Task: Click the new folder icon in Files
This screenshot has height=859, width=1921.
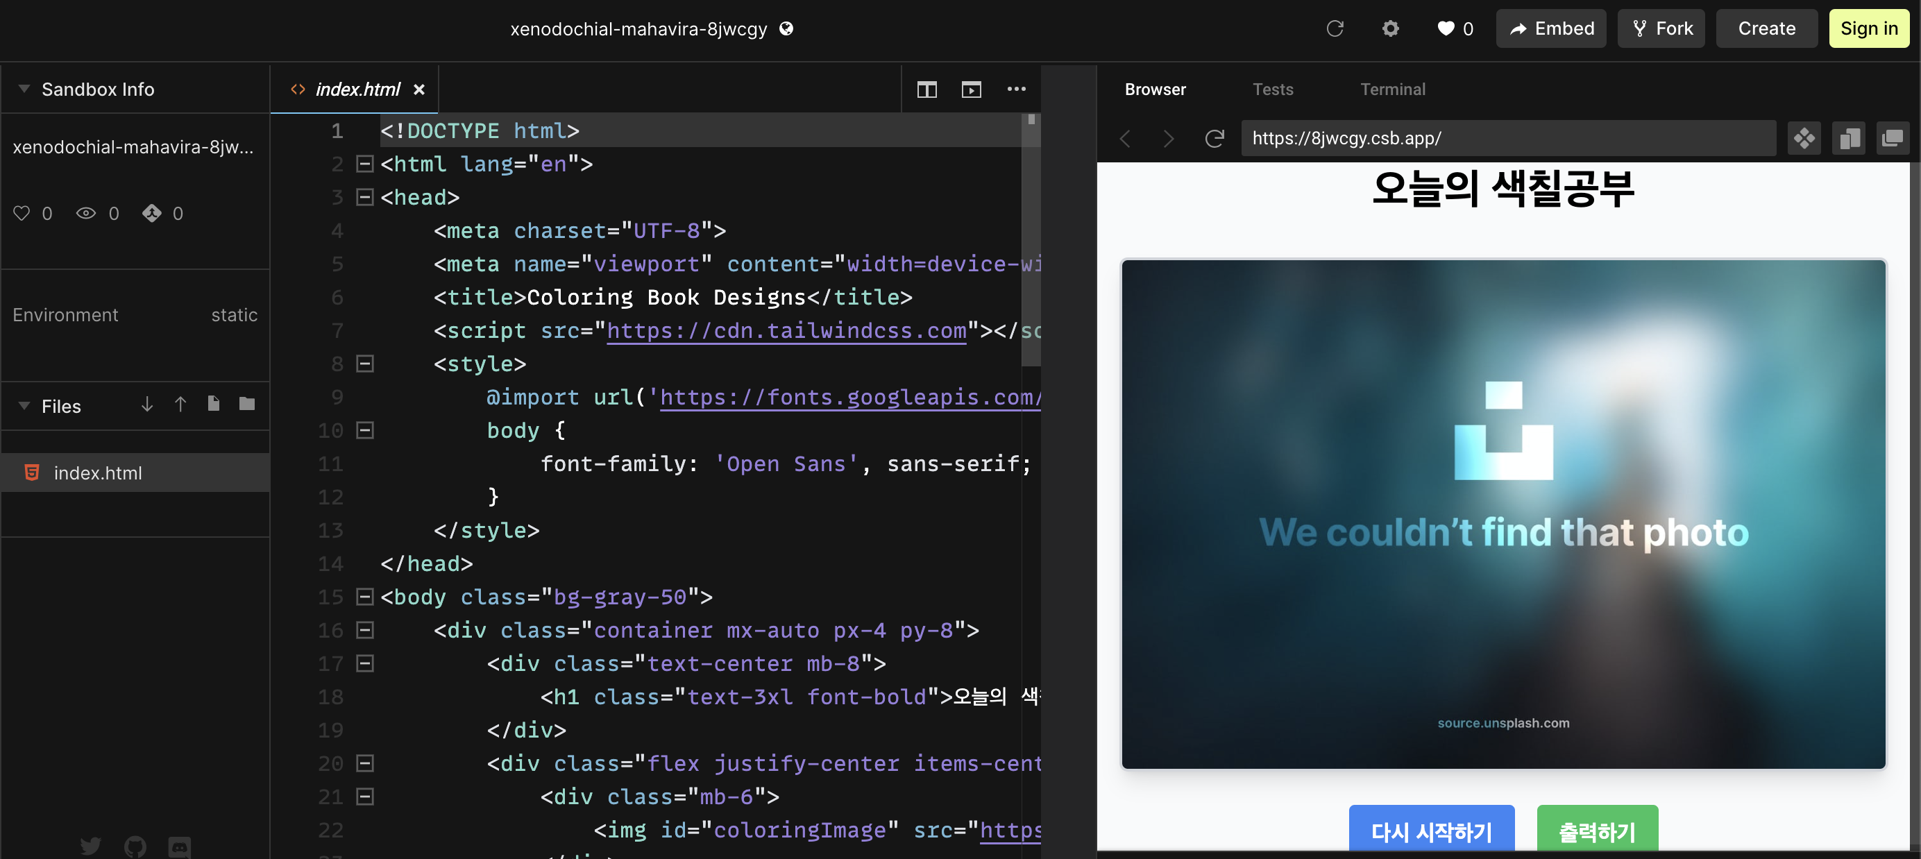Action: pos(247,404)
